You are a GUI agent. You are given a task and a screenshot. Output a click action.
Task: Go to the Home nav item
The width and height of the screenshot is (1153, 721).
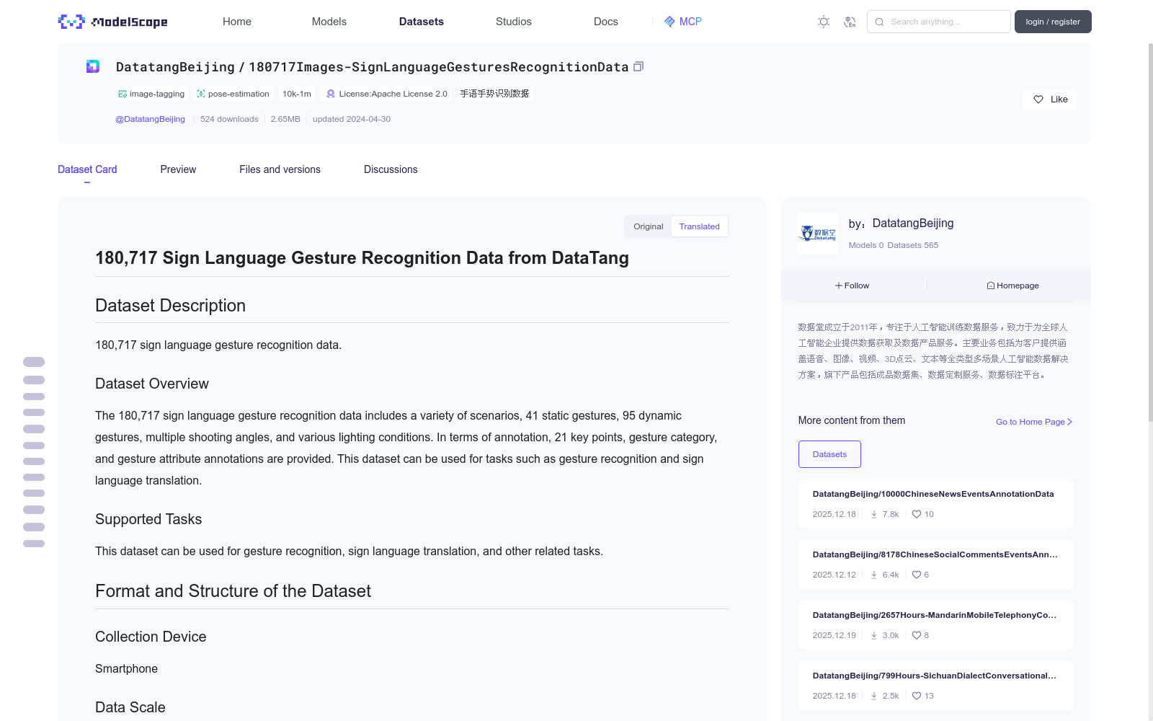[x=237, y=22]
